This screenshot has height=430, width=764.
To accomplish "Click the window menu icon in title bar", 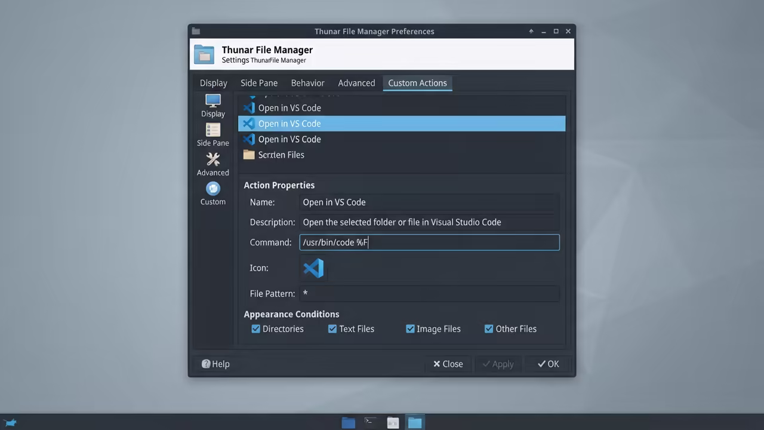I will (196, 31).
